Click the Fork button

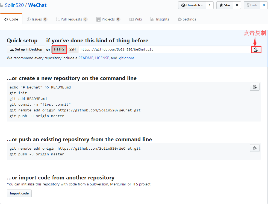click(252, 5)
